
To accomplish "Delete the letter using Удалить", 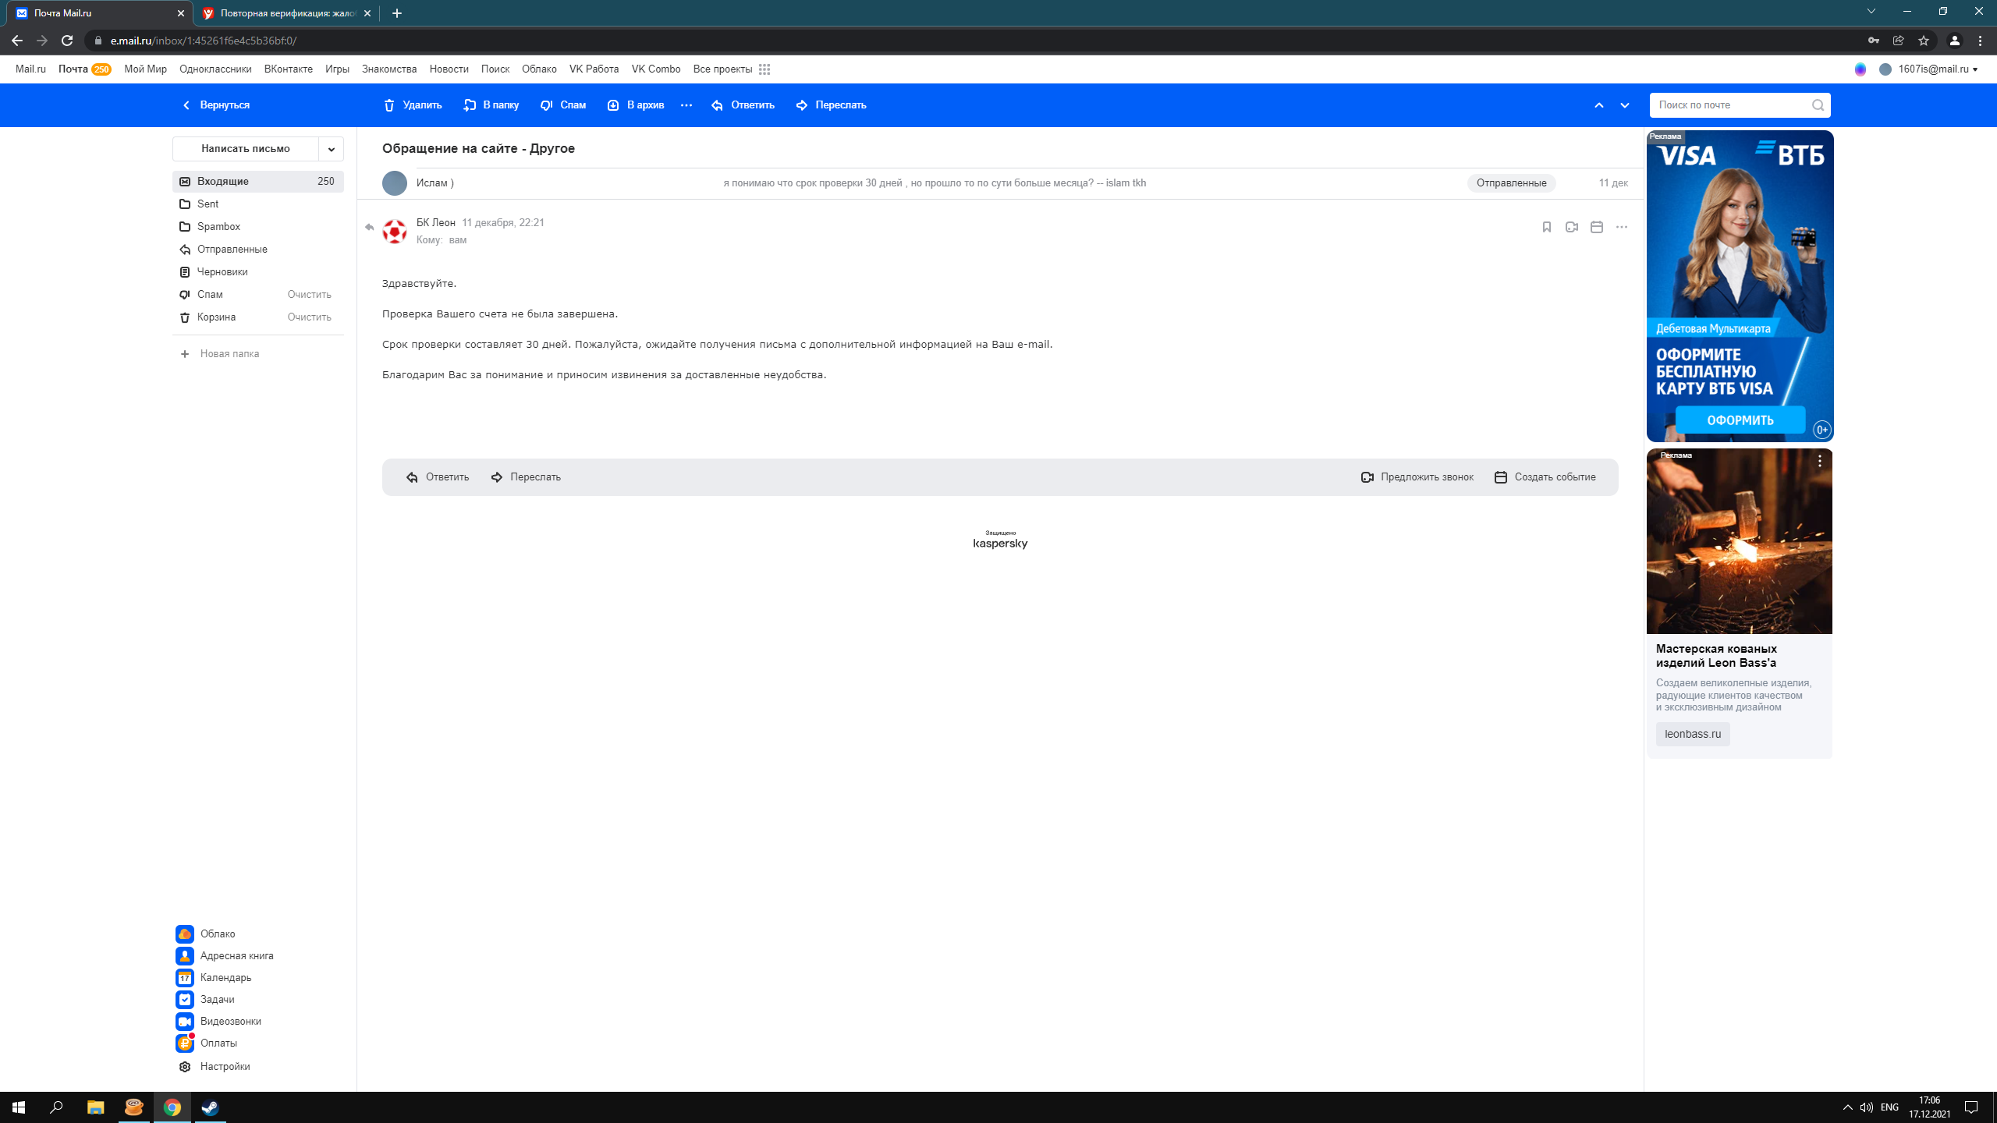I will tap(413, 105).
